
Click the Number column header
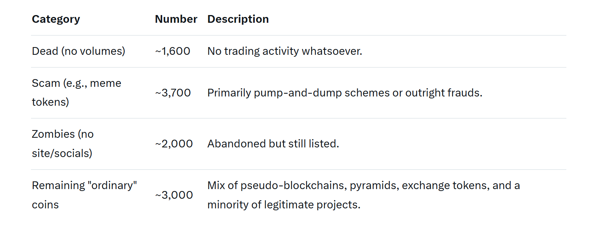tap(176, 19)
